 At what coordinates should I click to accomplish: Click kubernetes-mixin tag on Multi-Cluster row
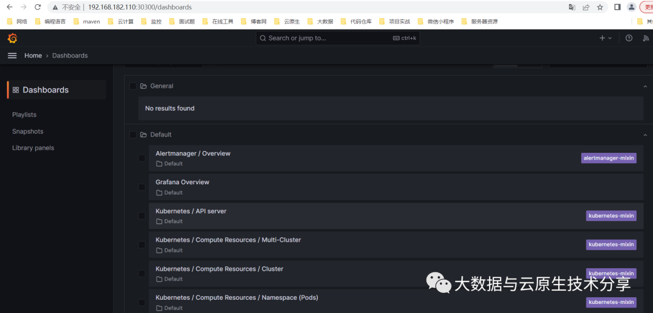(x=611, y=244)
